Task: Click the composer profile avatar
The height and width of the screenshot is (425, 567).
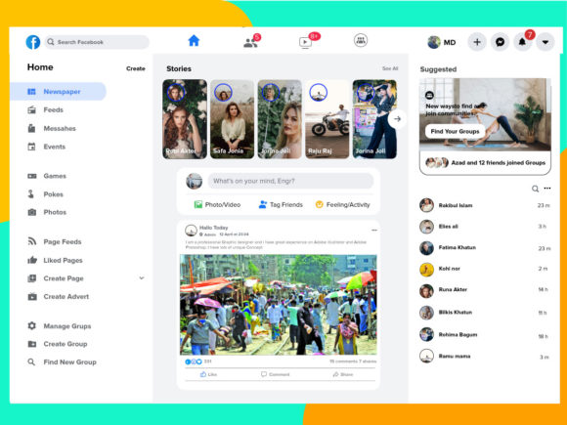Action: point(195,181)
